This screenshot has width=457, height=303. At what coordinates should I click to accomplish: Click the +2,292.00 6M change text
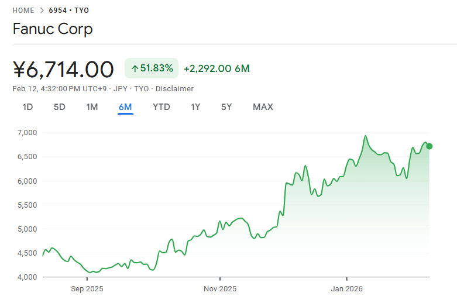[217, 68]
